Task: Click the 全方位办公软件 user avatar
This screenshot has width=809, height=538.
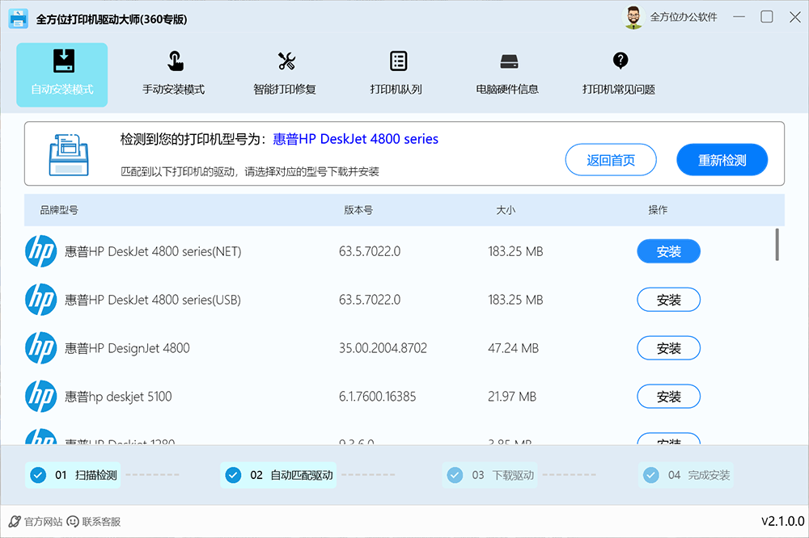Action: [x=633, y=18]
